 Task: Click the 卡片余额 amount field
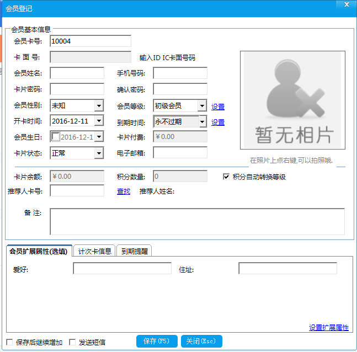77,176
